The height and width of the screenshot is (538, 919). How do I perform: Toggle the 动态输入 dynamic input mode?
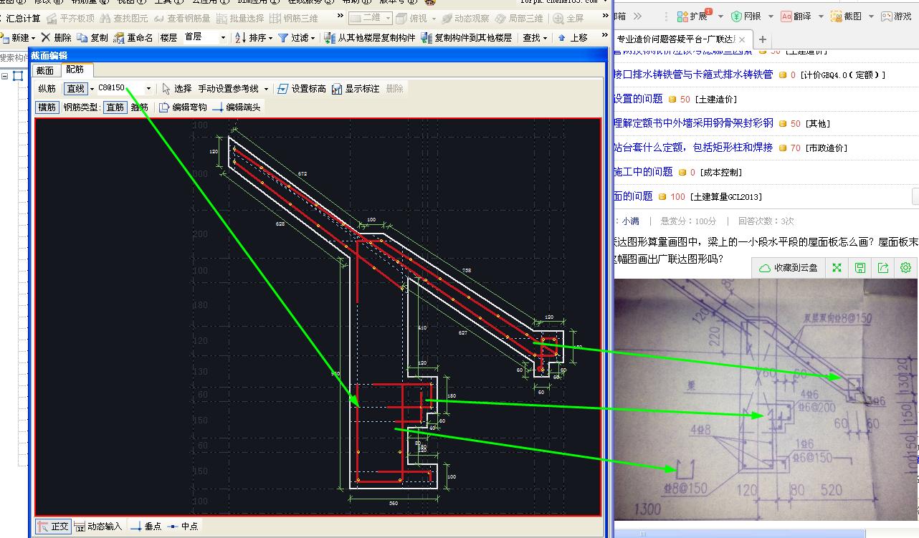(98, 526)
